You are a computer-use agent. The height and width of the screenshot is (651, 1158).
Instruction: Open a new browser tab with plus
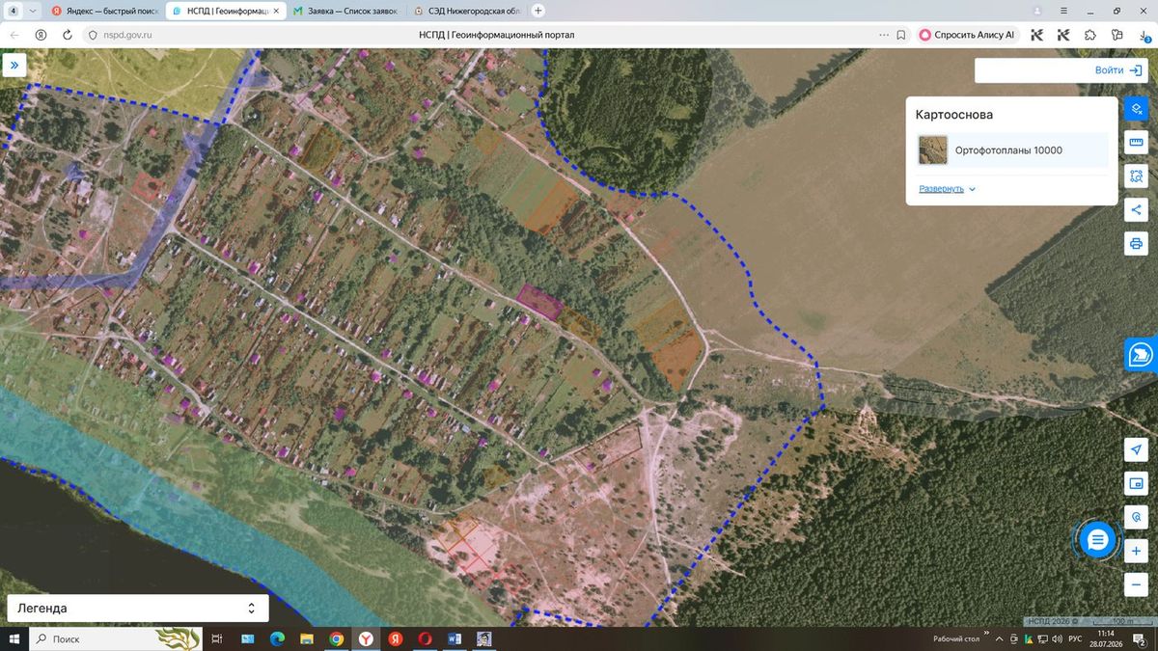click(x=538, y=11)
